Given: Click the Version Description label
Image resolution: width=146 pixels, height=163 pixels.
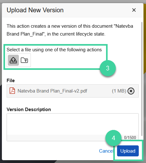Looking at the screenshot, I should [x=29, y=110].
